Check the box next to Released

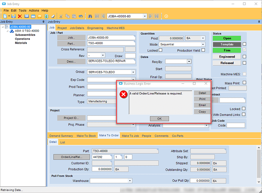pos(244,63)
